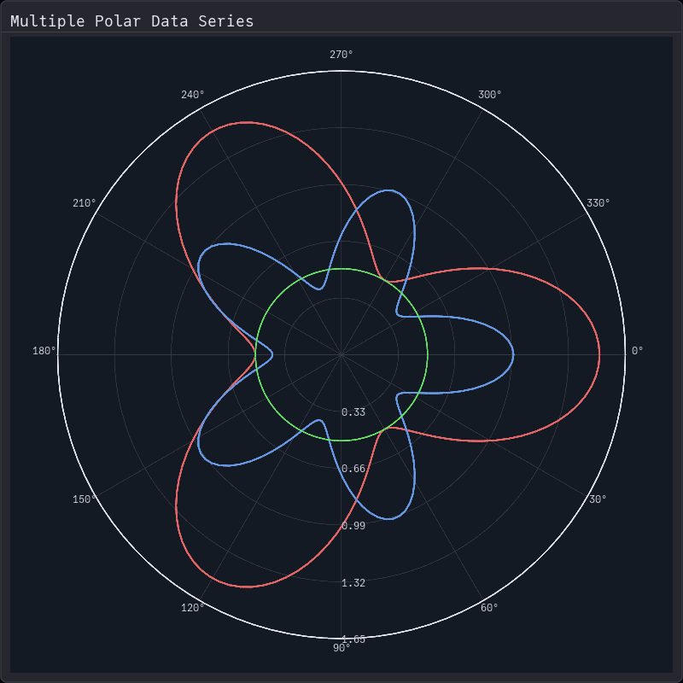Click the 30° angle label
This screenshot has height=683, width=683.
pos(599,498)
